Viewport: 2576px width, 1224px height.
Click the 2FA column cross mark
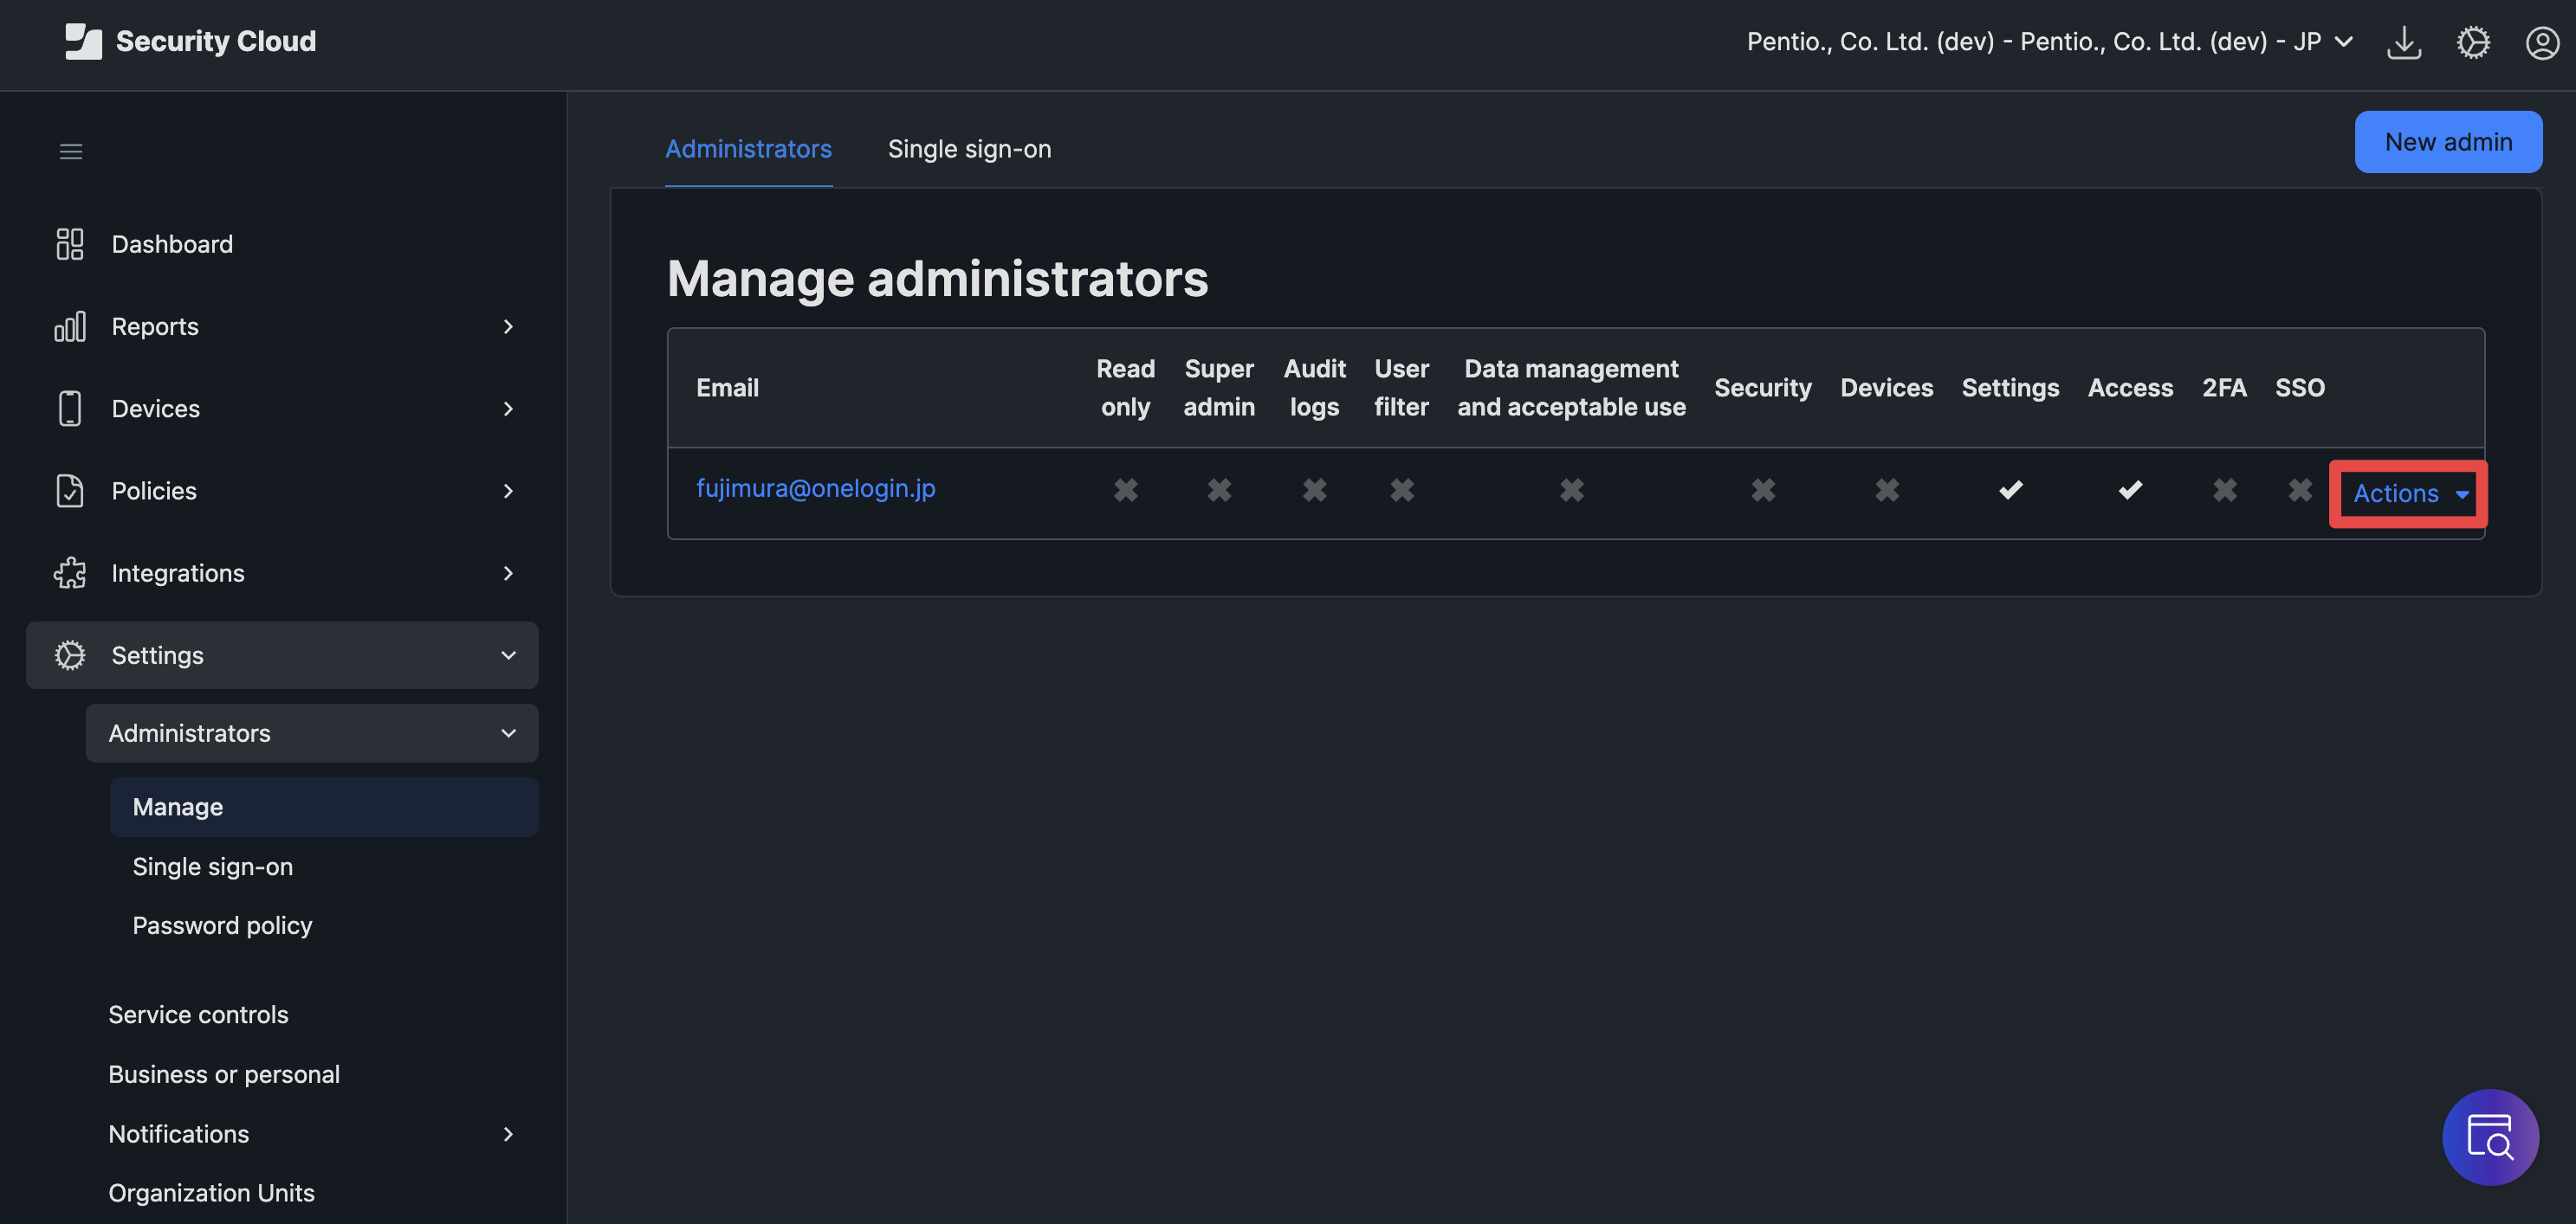[2225, 490]
